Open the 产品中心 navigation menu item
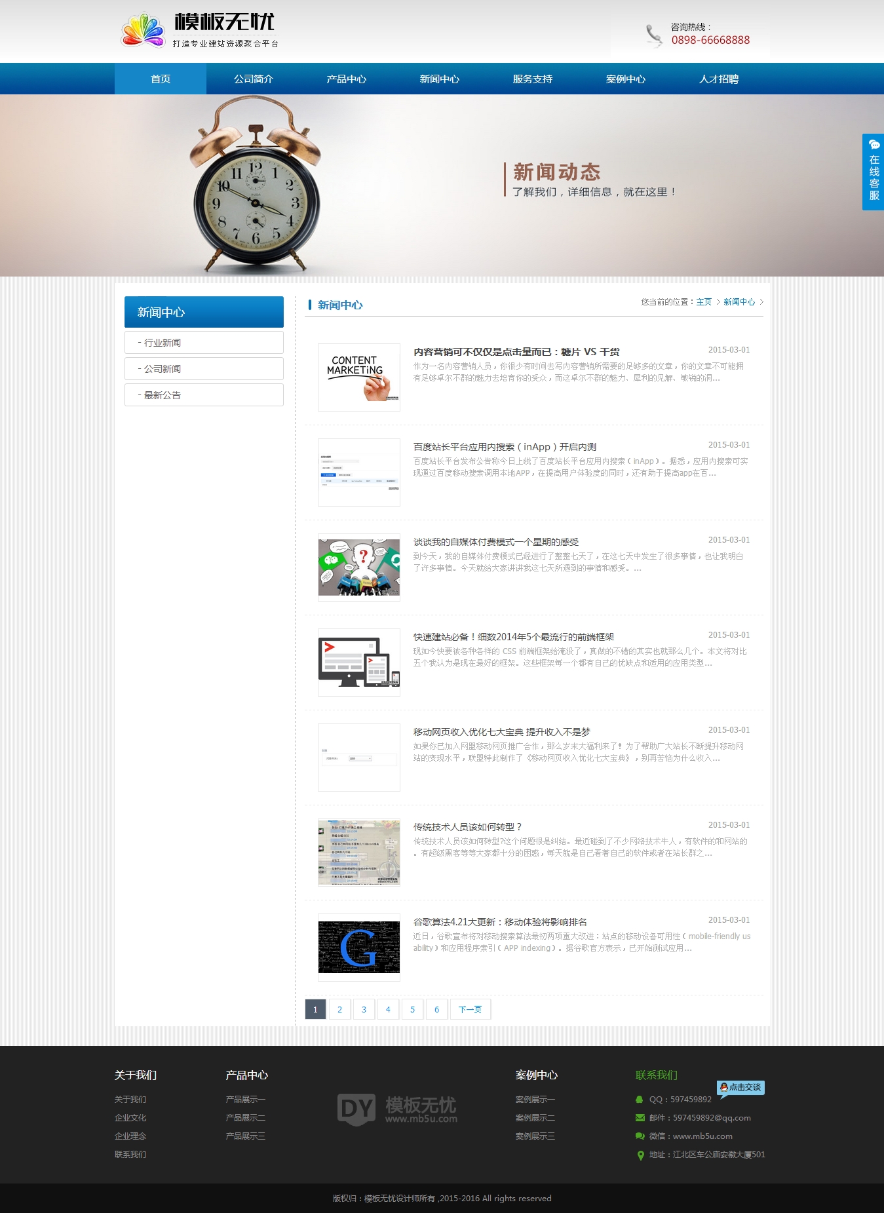The width and height of the screenshot is (884, 1213). (346, 79)
